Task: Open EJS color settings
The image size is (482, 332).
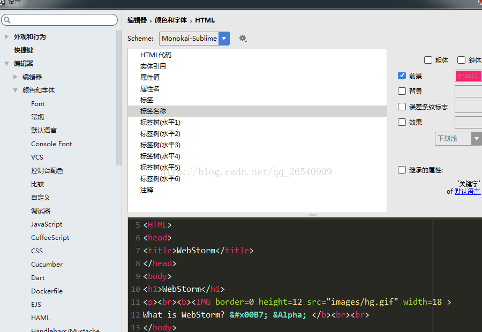Action: 36,305
